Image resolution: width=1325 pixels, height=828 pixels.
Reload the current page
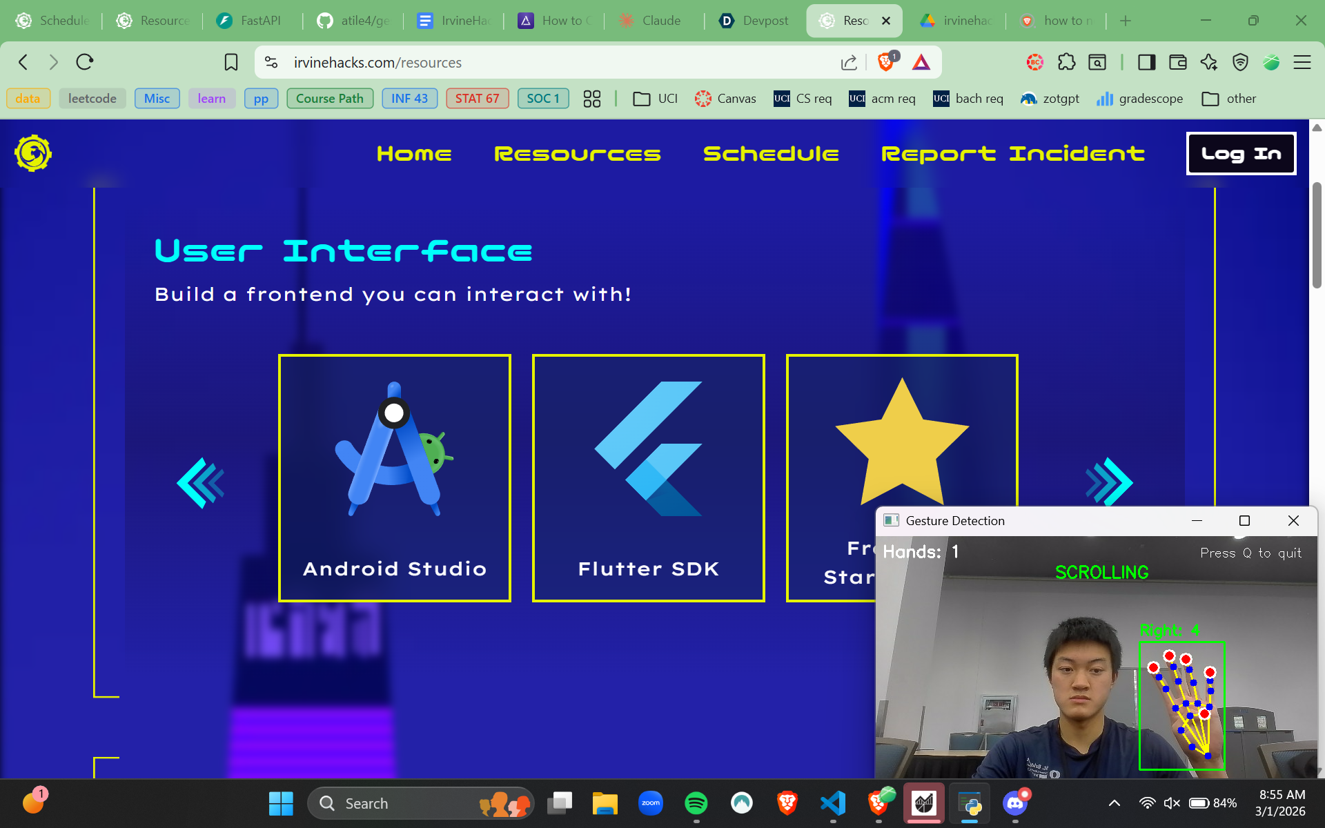(x=85, y=62)
